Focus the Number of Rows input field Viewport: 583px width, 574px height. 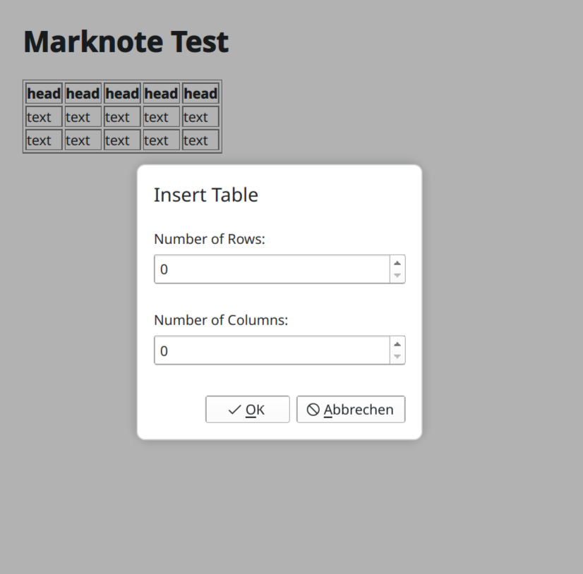pyautogui.click(x=272, y=269)
